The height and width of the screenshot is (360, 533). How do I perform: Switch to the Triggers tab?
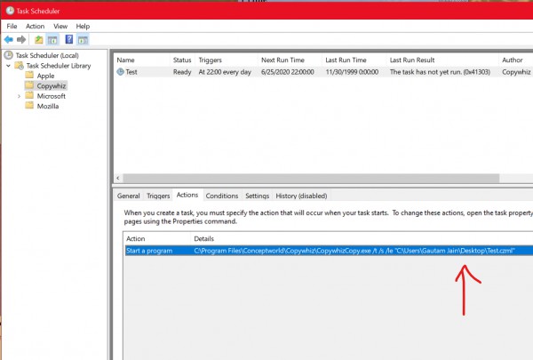click(158, 196)
